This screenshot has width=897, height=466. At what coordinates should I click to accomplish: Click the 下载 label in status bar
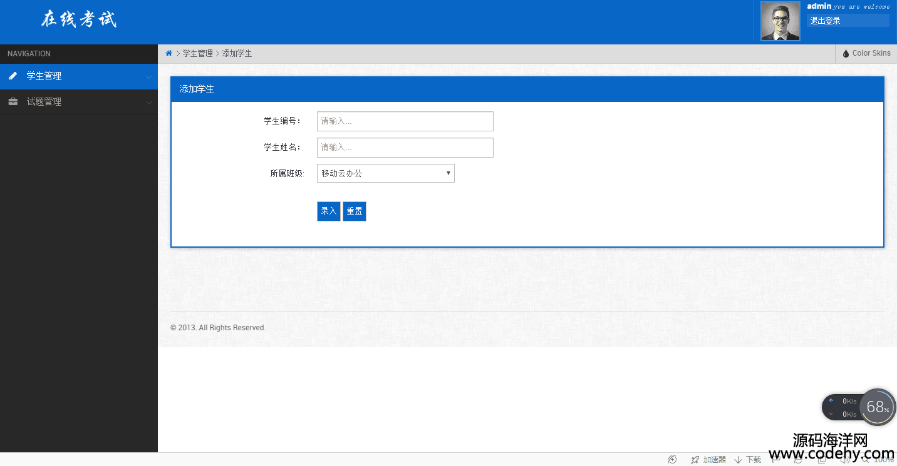[x=754, y=460]
